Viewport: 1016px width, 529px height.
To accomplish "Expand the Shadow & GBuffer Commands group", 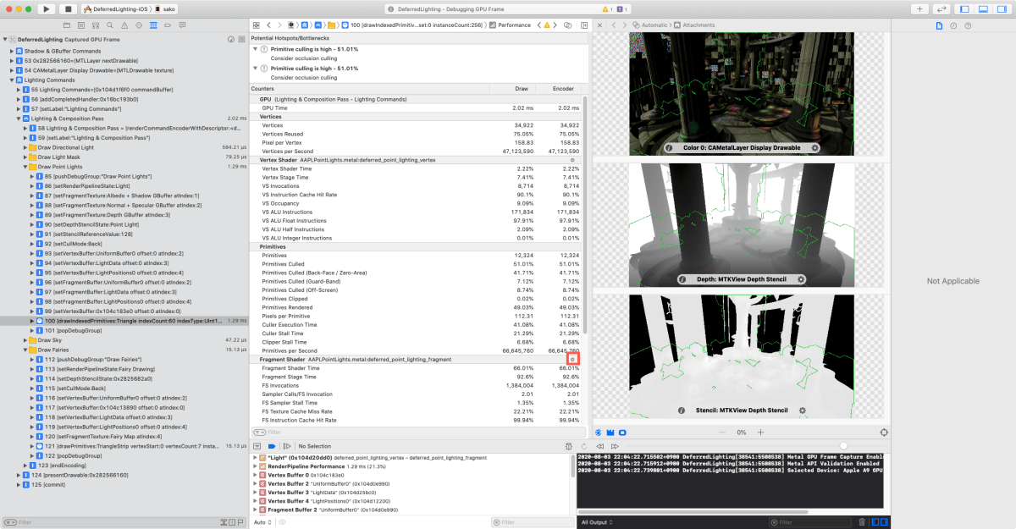I will click(12, 51).
